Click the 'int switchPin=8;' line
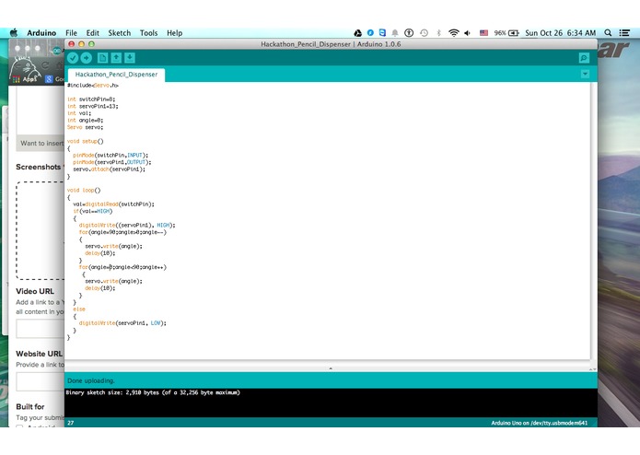This screenshot has height=455, width=640. [91, 99]
